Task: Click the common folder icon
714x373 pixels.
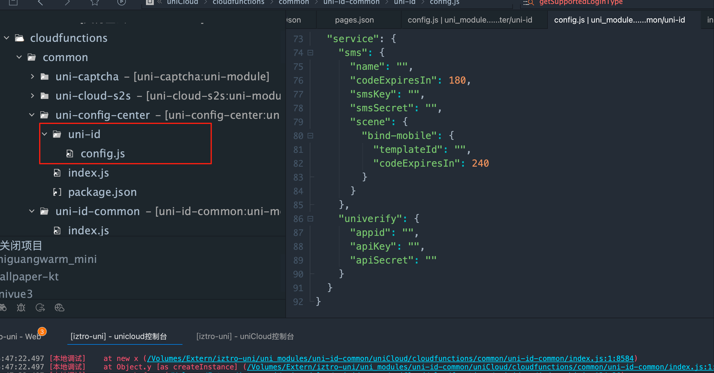Action: point(32,57)
